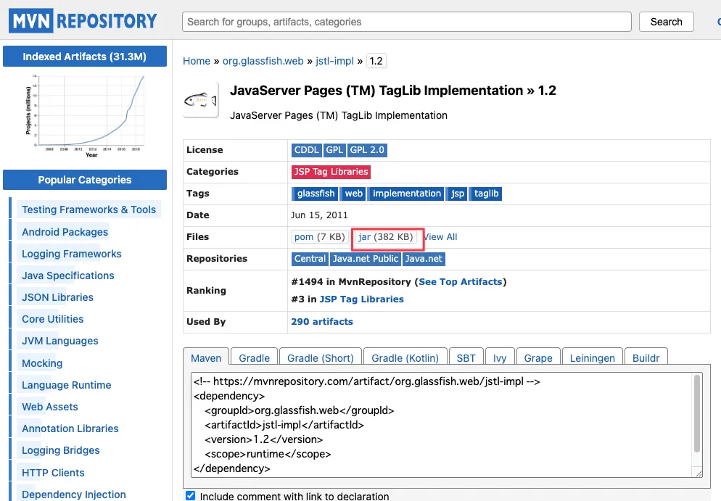Click the Indexed Artifacts (31.3M) header
721x501 pixels.
85,57
